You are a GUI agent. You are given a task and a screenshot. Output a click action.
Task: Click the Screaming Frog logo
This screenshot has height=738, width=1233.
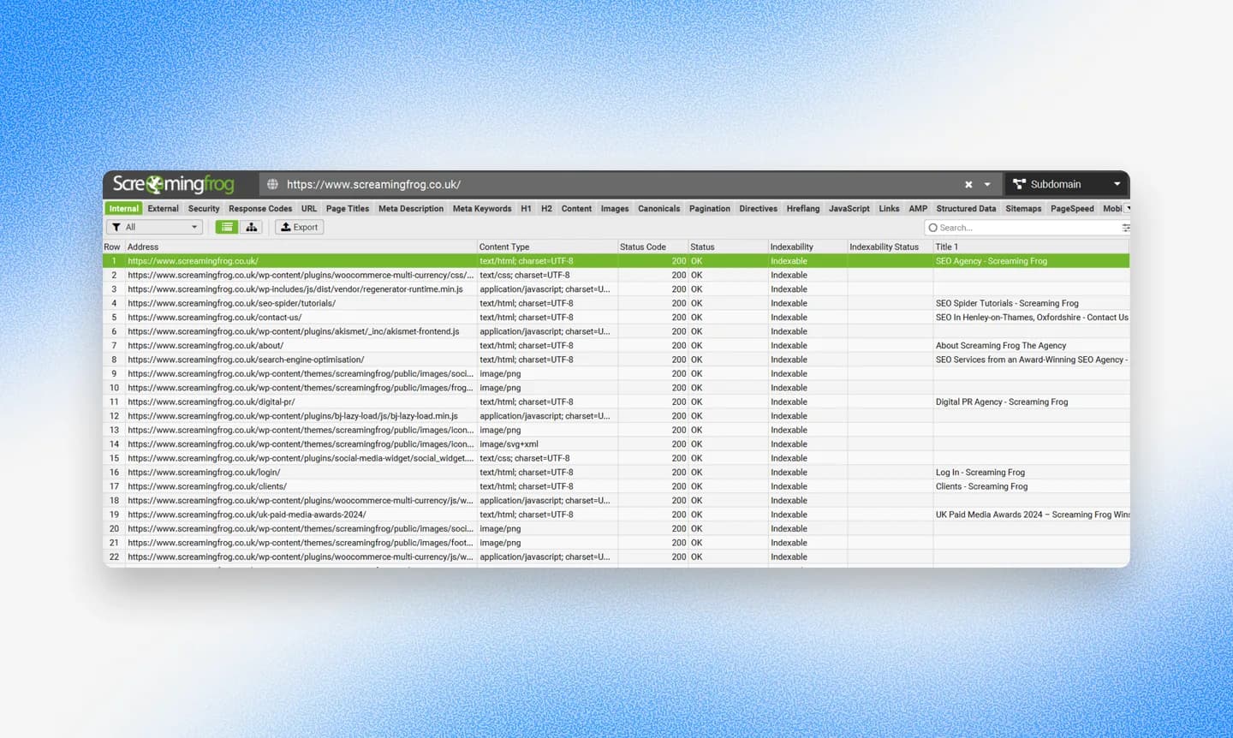point(174,184)
